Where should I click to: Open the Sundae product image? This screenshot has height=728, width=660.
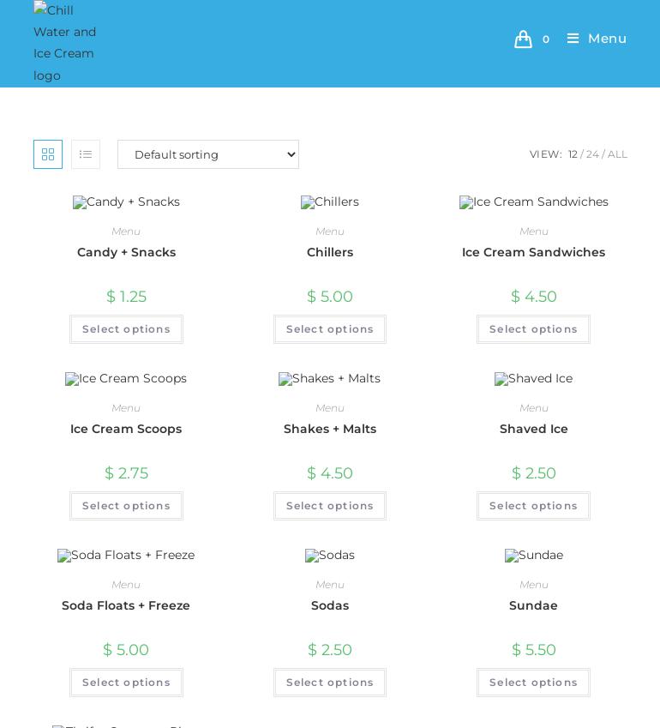point(533,556)
